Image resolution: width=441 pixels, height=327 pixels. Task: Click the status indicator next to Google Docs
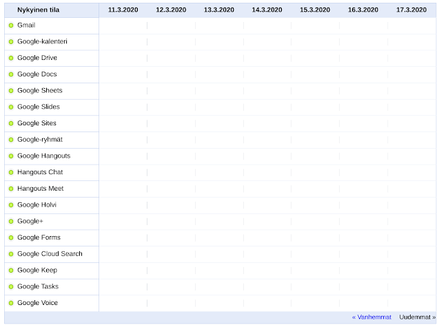coord(11,74)
